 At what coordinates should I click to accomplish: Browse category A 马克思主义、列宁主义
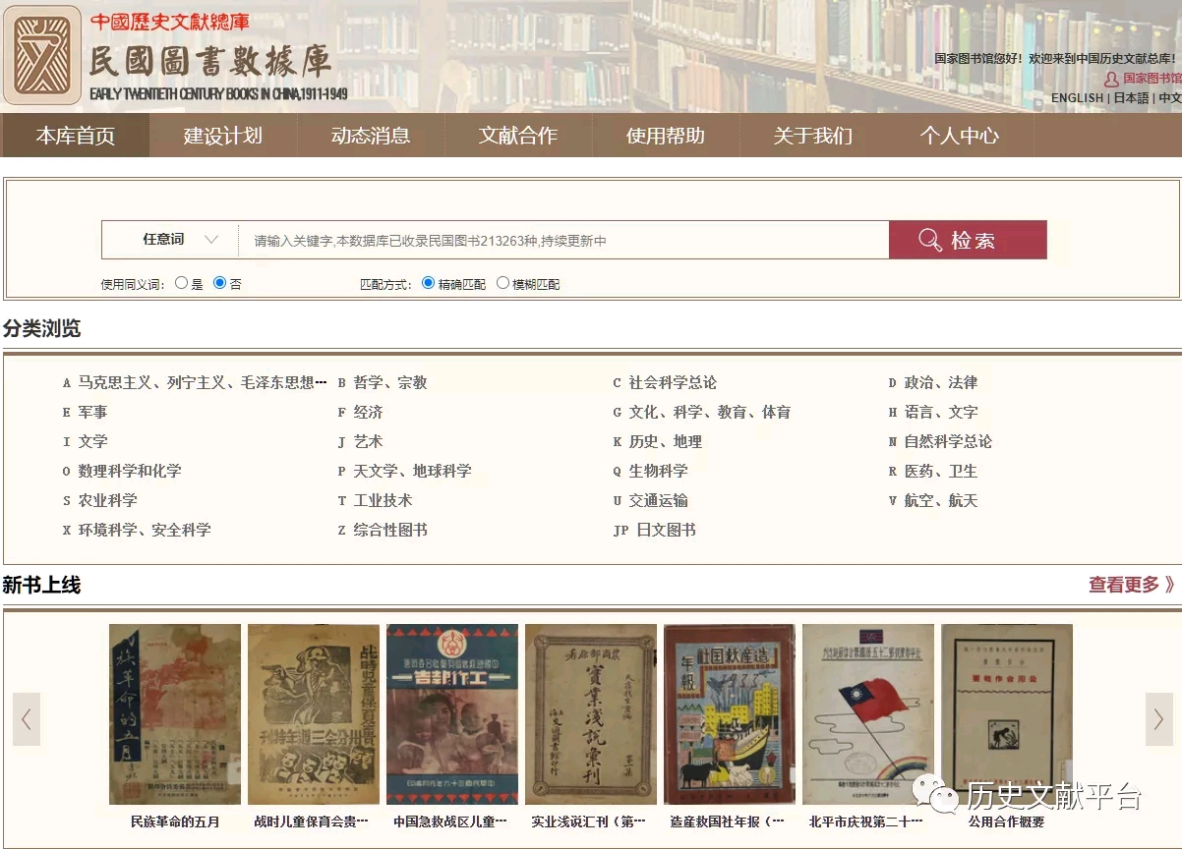pyautogui.click(x=194, y=382)
